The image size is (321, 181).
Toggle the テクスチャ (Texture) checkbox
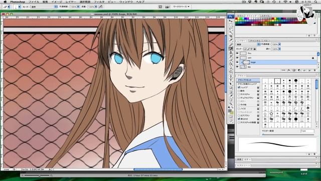pos(239,94)
